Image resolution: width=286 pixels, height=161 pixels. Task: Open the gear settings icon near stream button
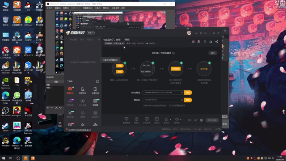201,120
